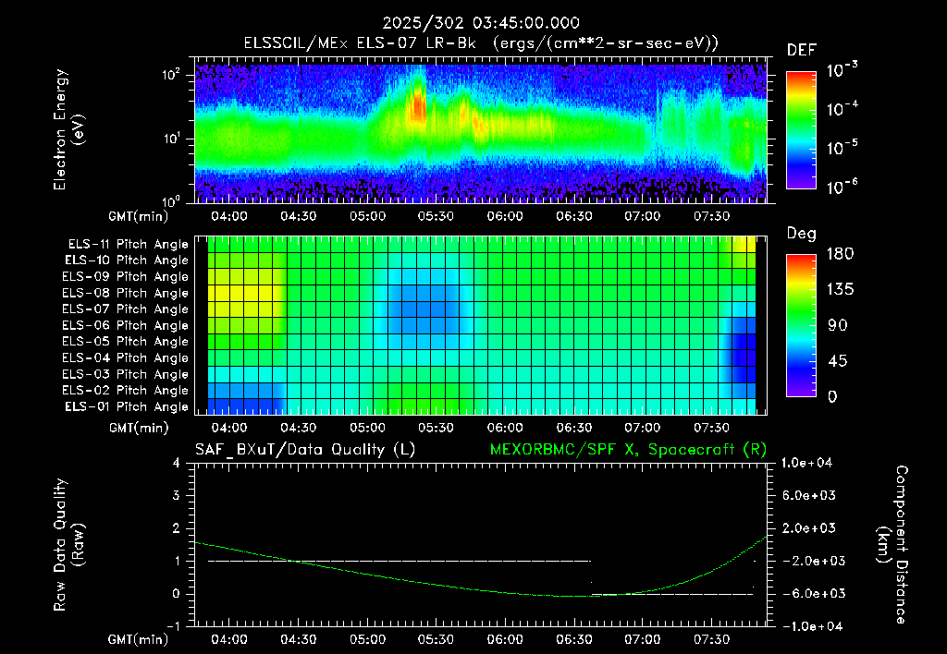Select the Electron Energy (eV) axis label
Screen dimensions: 947x654
(68, 129)
